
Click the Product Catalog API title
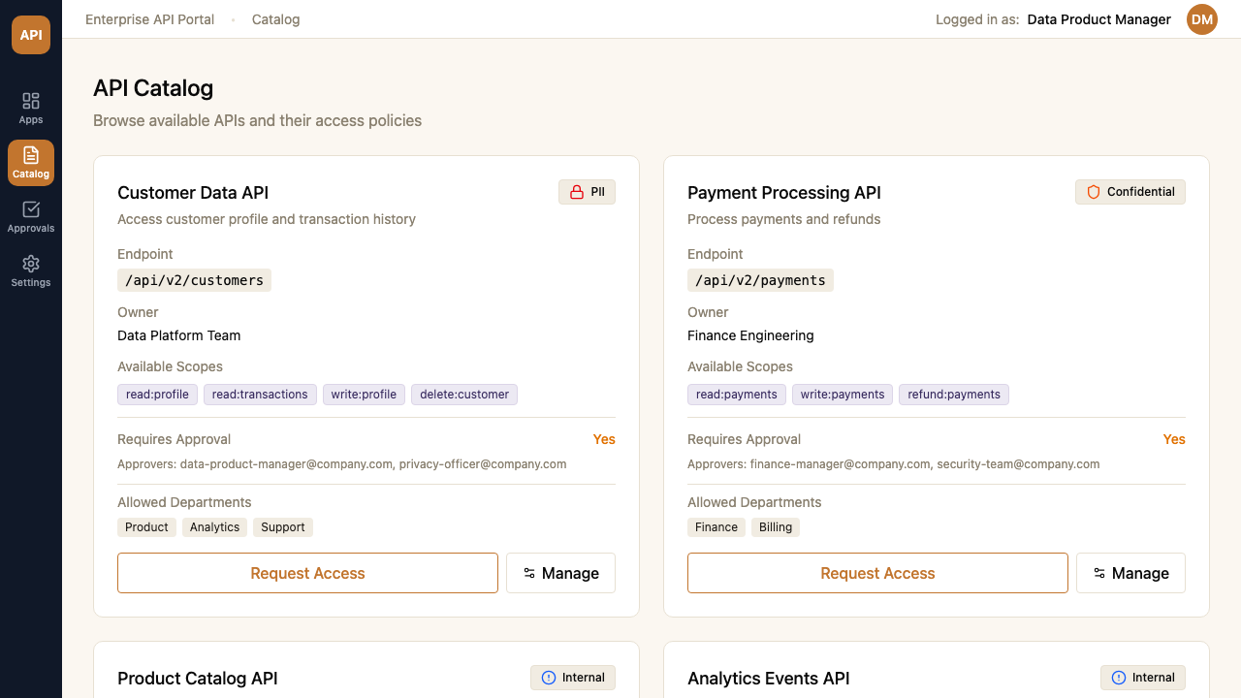coord(198,679)
